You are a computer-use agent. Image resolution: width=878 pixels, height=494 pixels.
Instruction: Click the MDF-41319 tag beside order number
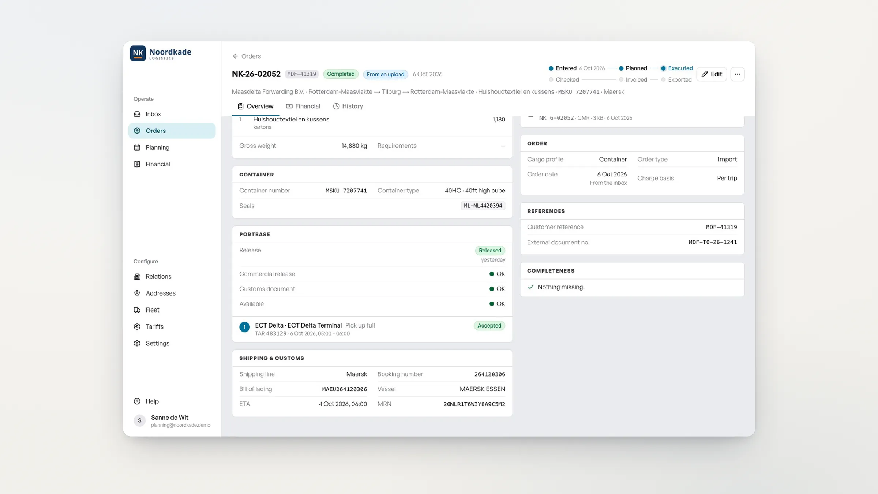pyautogui.click(x=301, y=74)
